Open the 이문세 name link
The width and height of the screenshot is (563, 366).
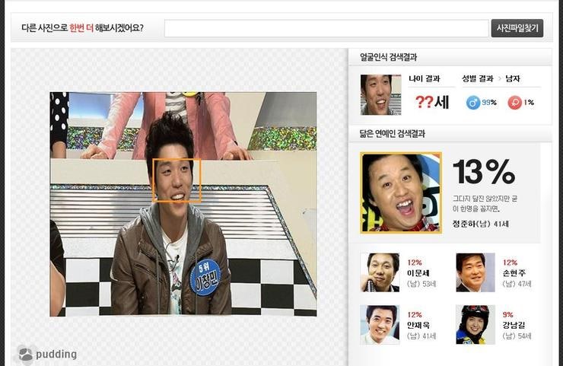click(420, 273)
